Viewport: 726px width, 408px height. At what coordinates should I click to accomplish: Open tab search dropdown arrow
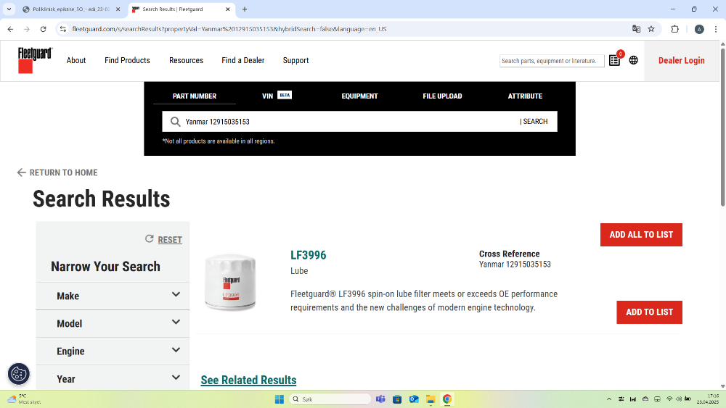point(9,9)
